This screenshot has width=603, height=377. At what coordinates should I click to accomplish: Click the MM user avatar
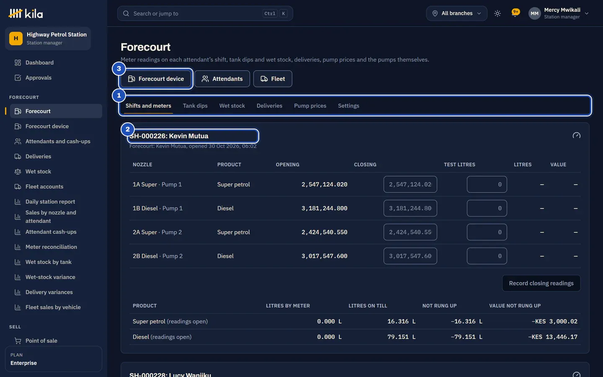click(x=534, y=13)
